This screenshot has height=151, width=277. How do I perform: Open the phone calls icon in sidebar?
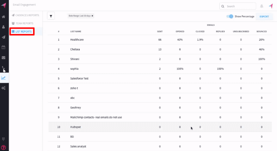coord(3,68)
